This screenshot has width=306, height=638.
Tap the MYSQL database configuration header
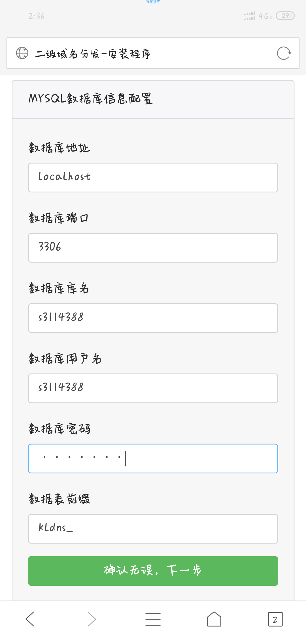(x=91, y=99)
